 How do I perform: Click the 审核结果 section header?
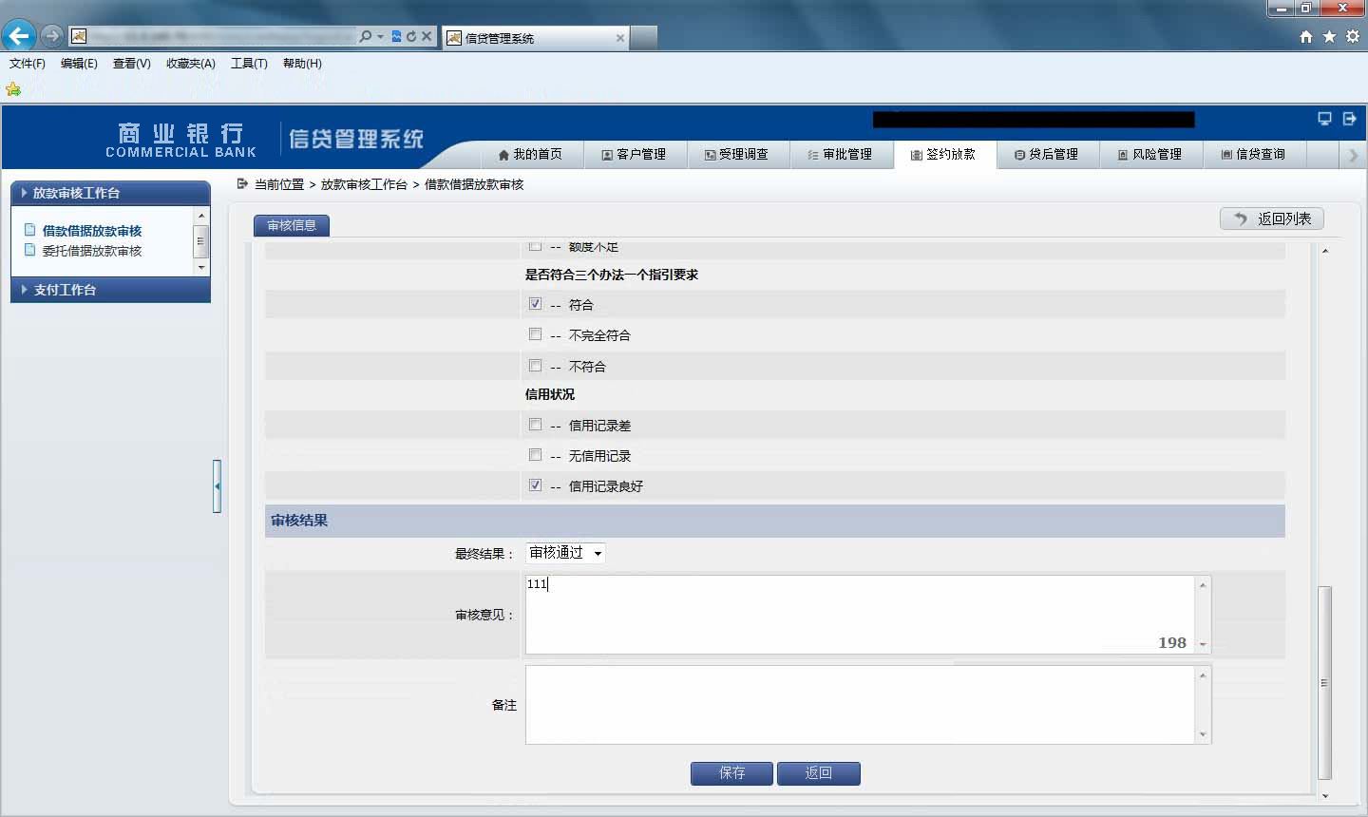click(774, 521)
